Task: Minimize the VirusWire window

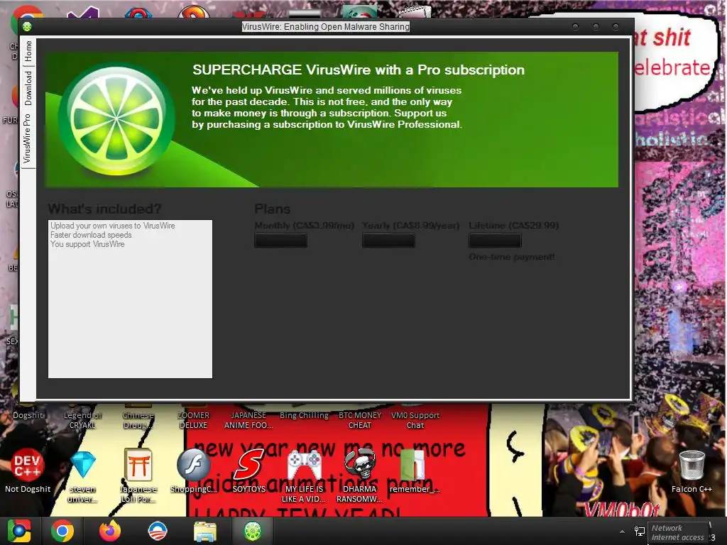Action: [575, 27]
